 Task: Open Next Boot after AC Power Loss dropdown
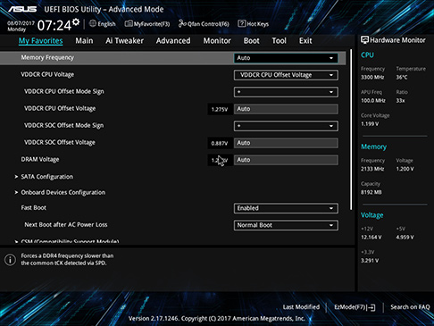(x=286, y=225)
